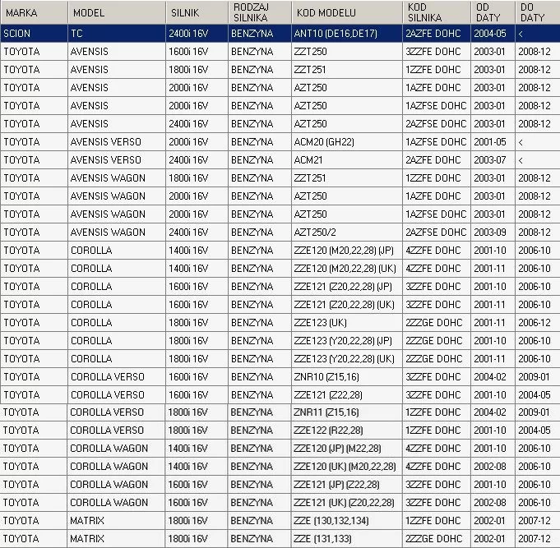Select model code ZZE121 (Z22,28)
The image size is (560, 548).
tap(347, 395)
